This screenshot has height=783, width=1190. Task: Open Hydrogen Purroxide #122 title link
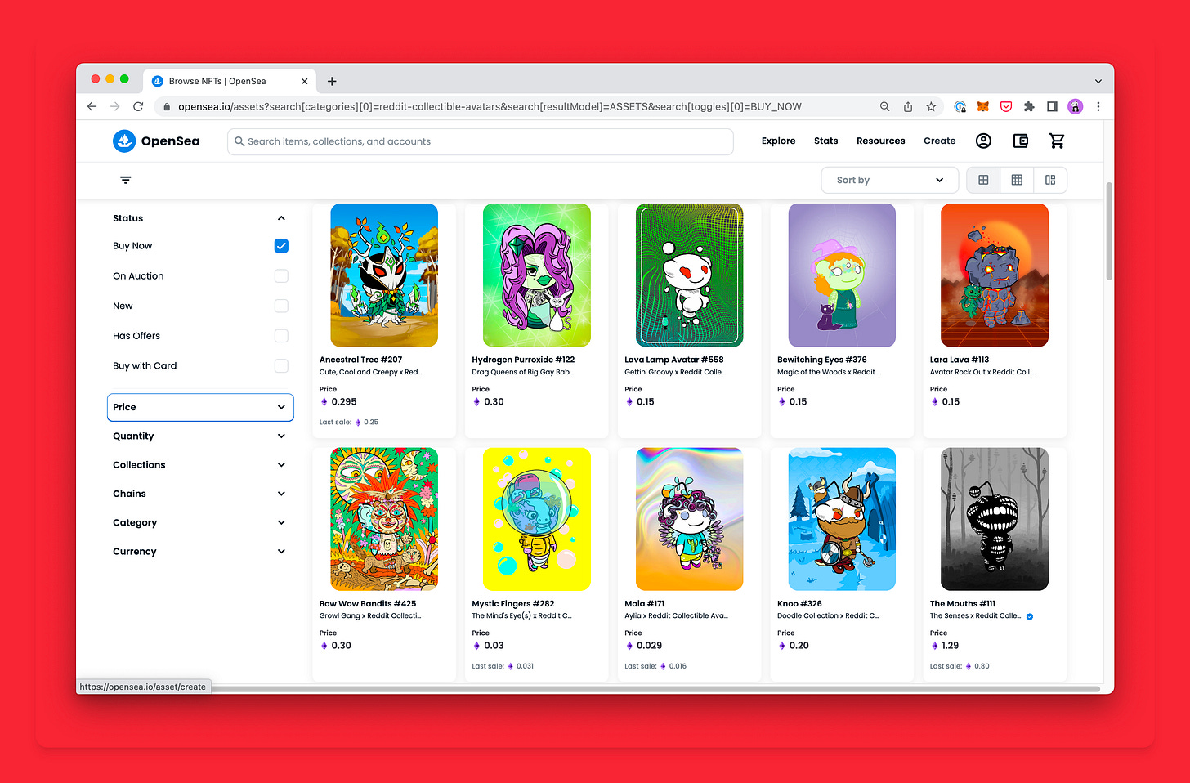[x=523, y=360]
